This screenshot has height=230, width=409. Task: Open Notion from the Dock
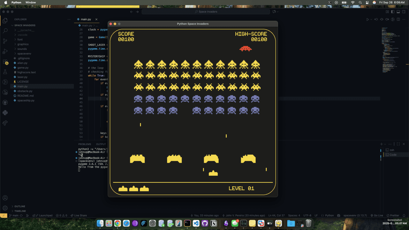[214, 223]
